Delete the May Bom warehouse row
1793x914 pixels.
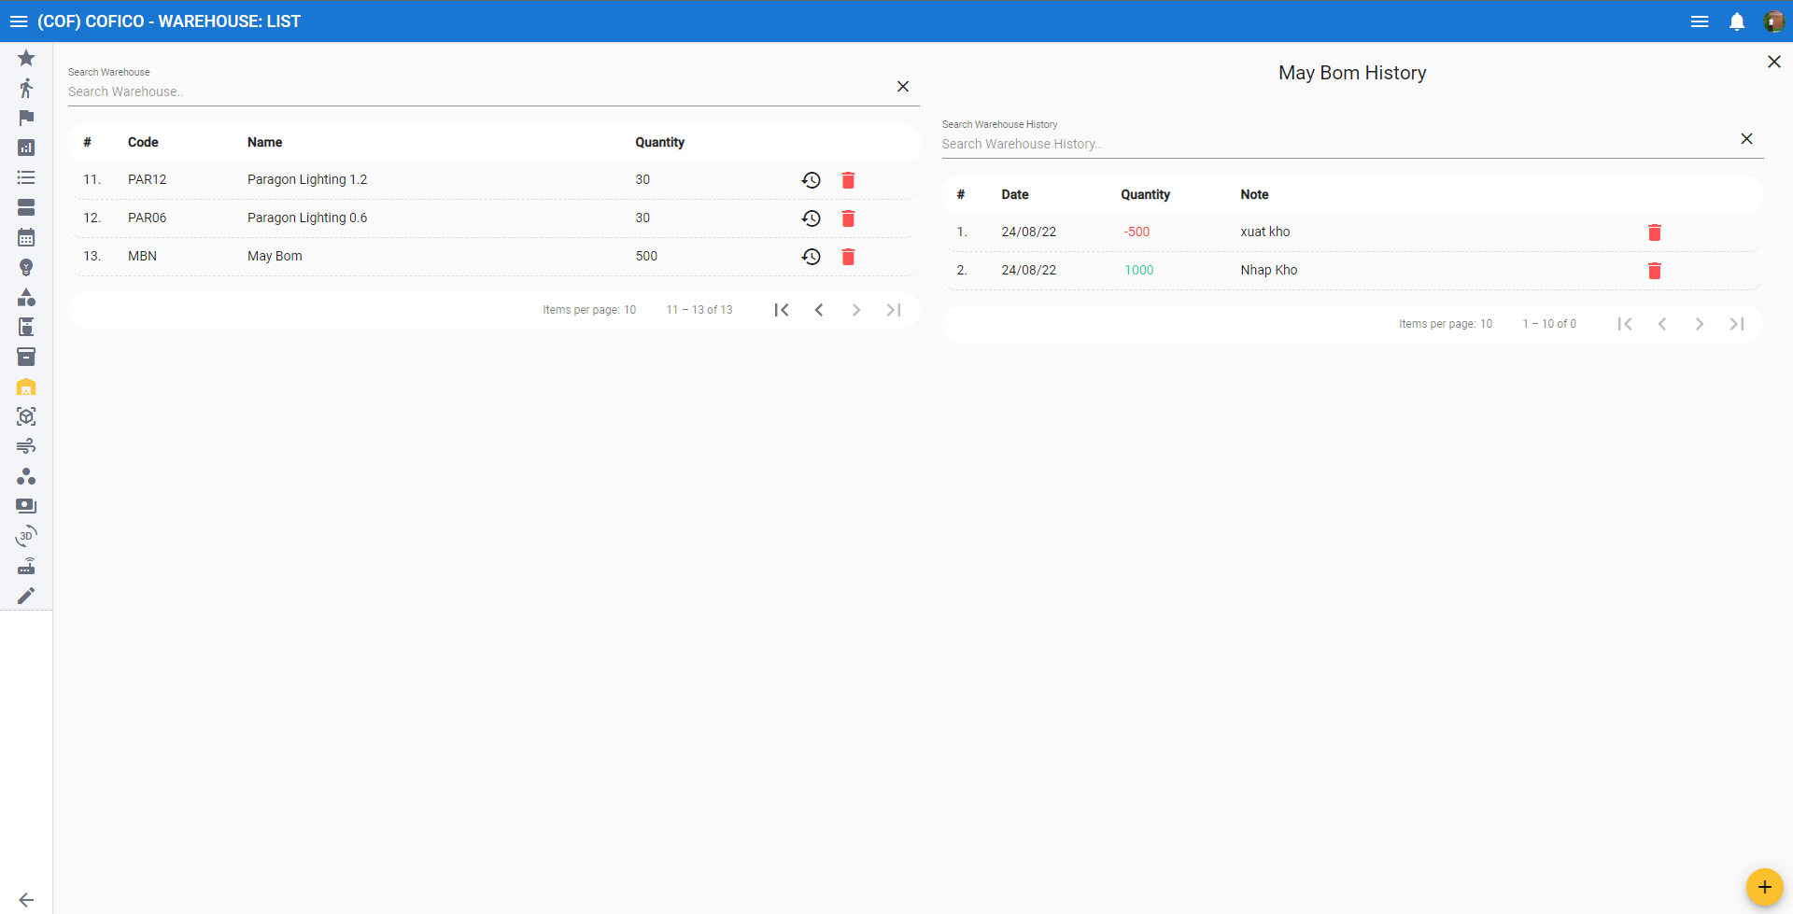[x=848, y=257]
